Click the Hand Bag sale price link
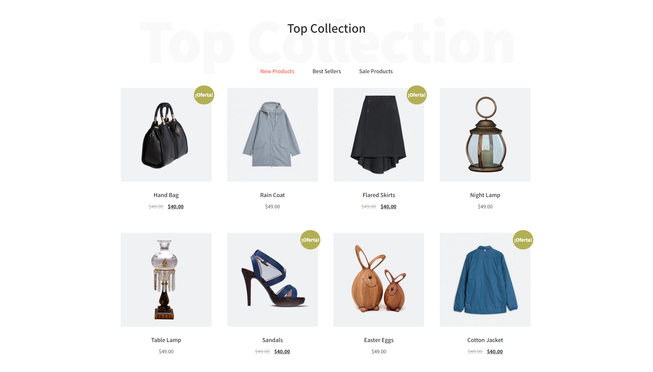653x372 pixels. (x=175, y=206)
